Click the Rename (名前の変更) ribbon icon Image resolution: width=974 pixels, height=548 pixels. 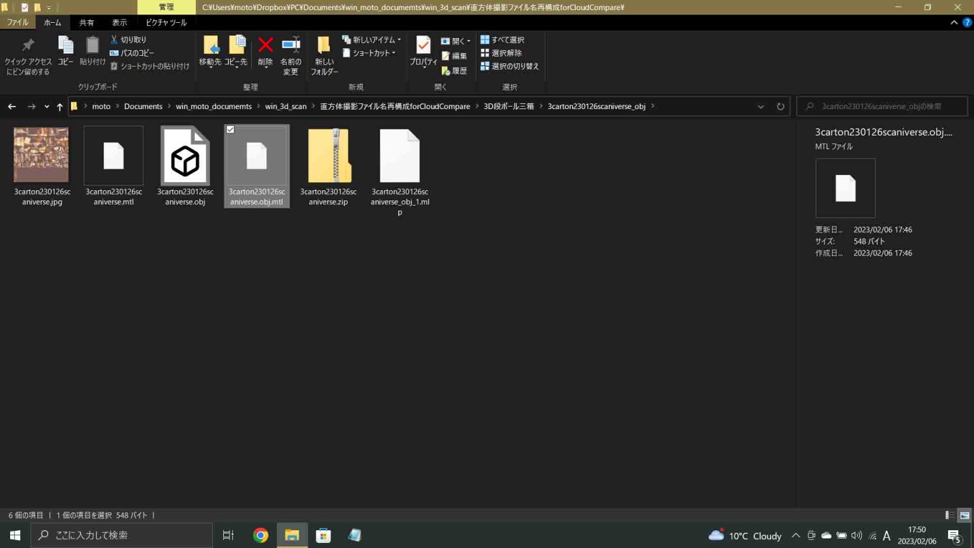pyautogui.click(x=290, y=46)
